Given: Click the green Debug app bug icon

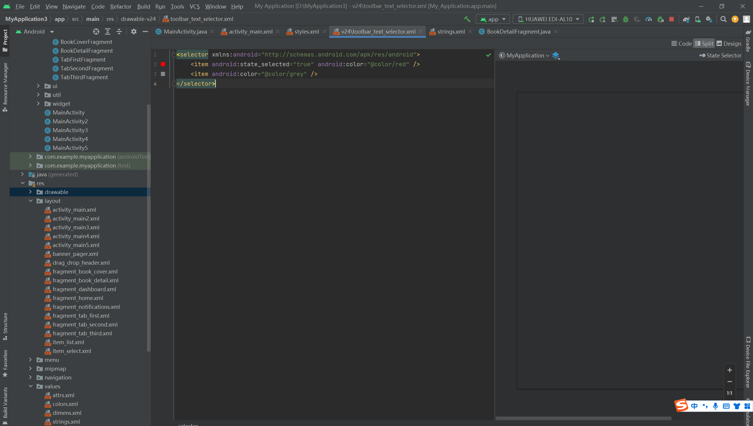Looking at the screenshot, I should click(625, 19).
